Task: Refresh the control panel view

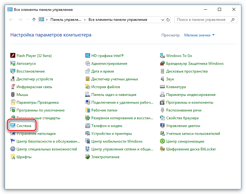Action: coord(168,20)
